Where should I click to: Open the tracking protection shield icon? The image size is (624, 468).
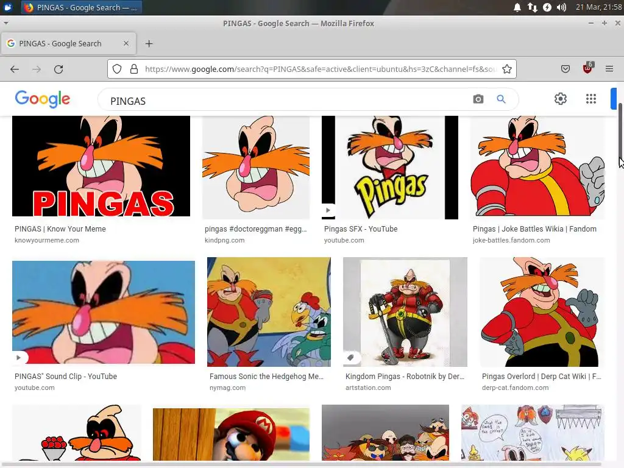pyautogui.click(x=117, y=69)
